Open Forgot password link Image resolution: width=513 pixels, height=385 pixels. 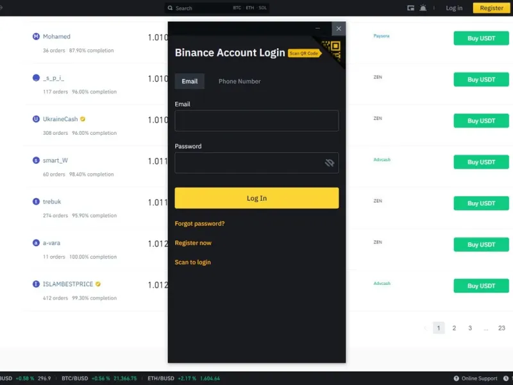199,223
